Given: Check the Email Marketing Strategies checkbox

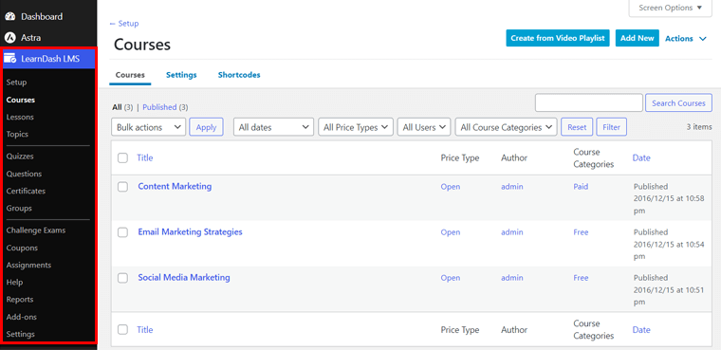Looking at the screenshot, I should pyautogui.click(x=122, y=232).
